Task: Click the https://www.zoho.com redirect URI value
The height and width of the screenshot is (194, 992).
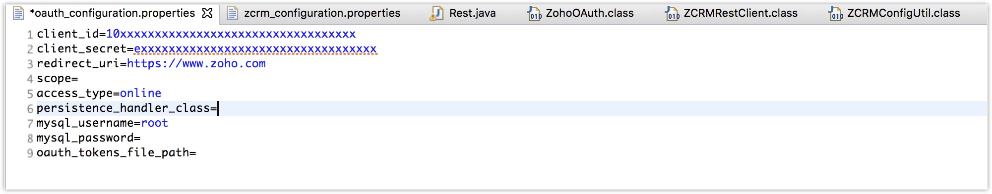Action: (196, 63)
